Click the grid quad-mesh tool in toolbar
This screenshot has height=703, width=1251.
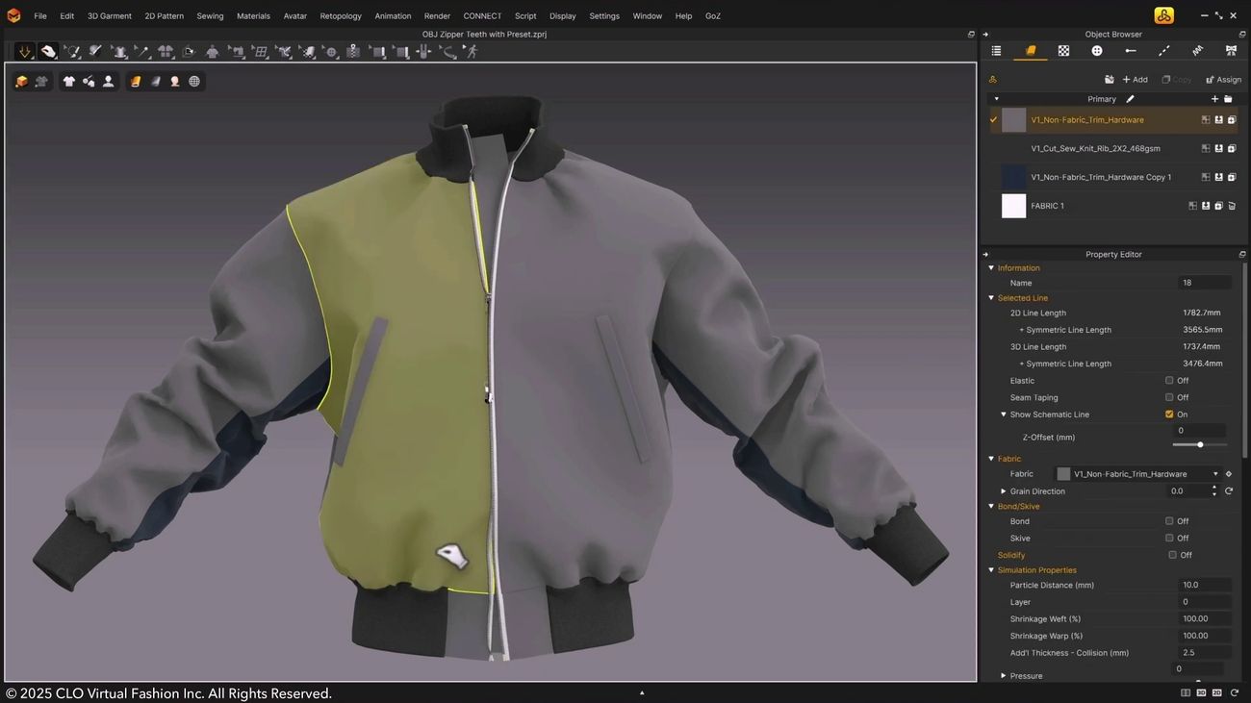260,52
